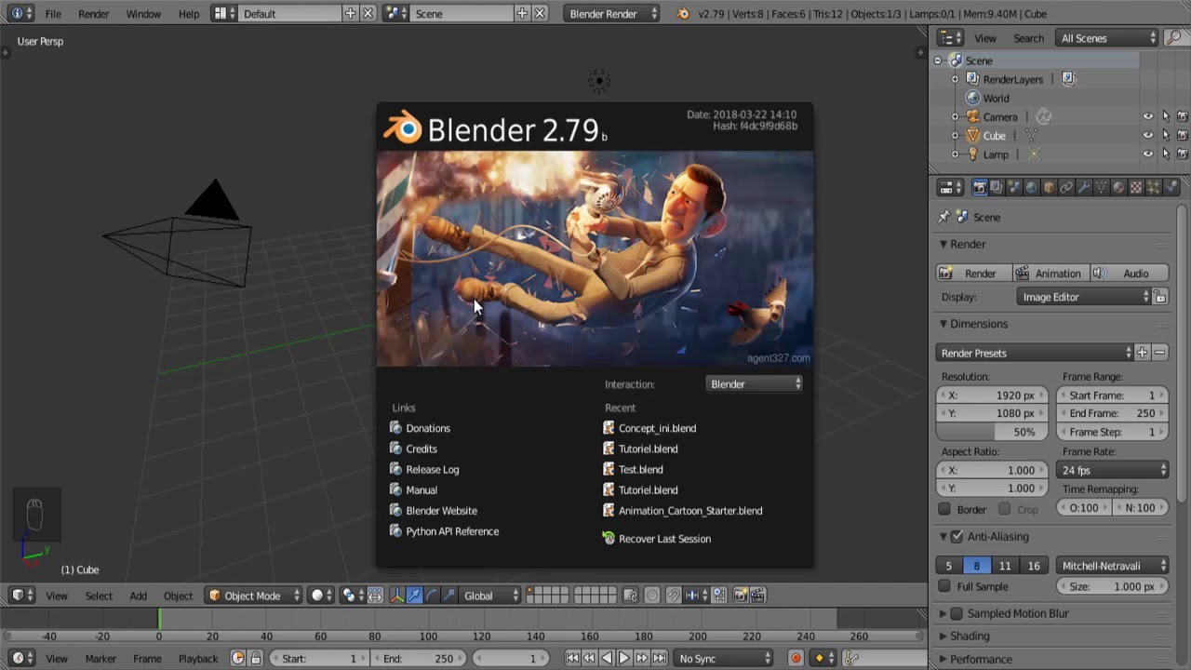The height and width of the screenshot is (670, 1191).
Task: Disable the Anti-Aliasing checkbox
Action: coord(957,537)
